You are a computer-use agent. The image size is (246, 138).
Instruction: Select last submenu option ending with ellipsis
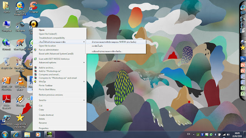coord(116,51)
